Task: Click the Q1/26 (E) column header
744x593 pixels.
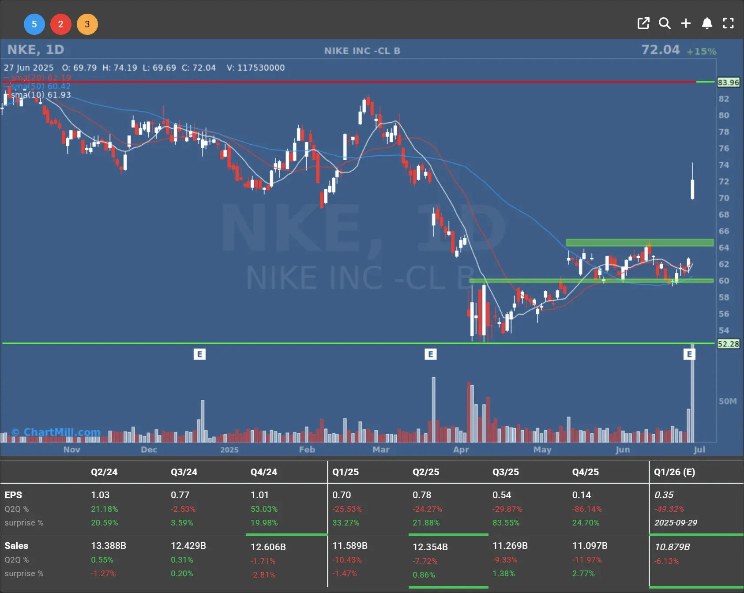Action: (x=674, y=472)
